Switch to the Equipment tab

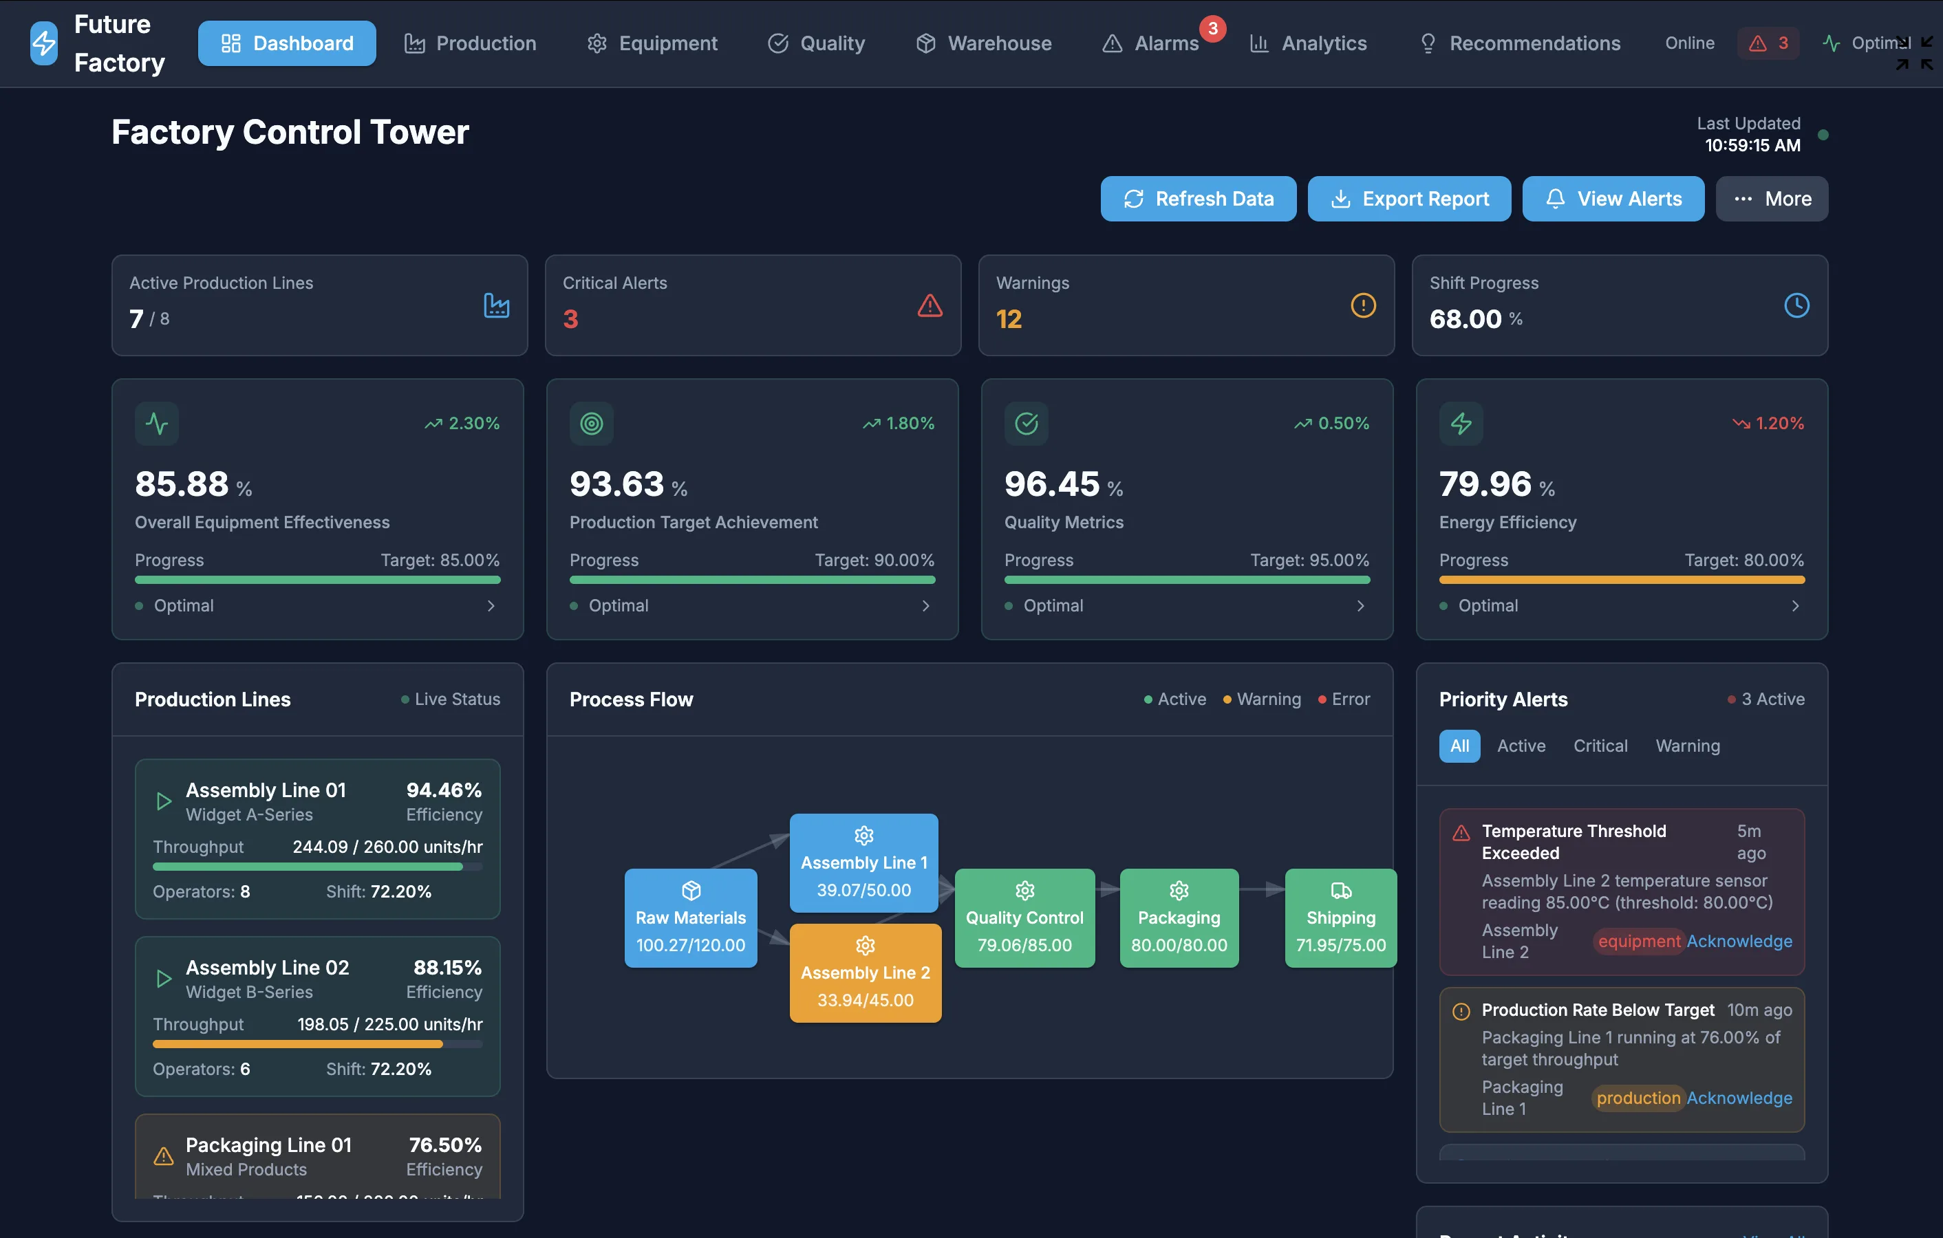point(652,43)
